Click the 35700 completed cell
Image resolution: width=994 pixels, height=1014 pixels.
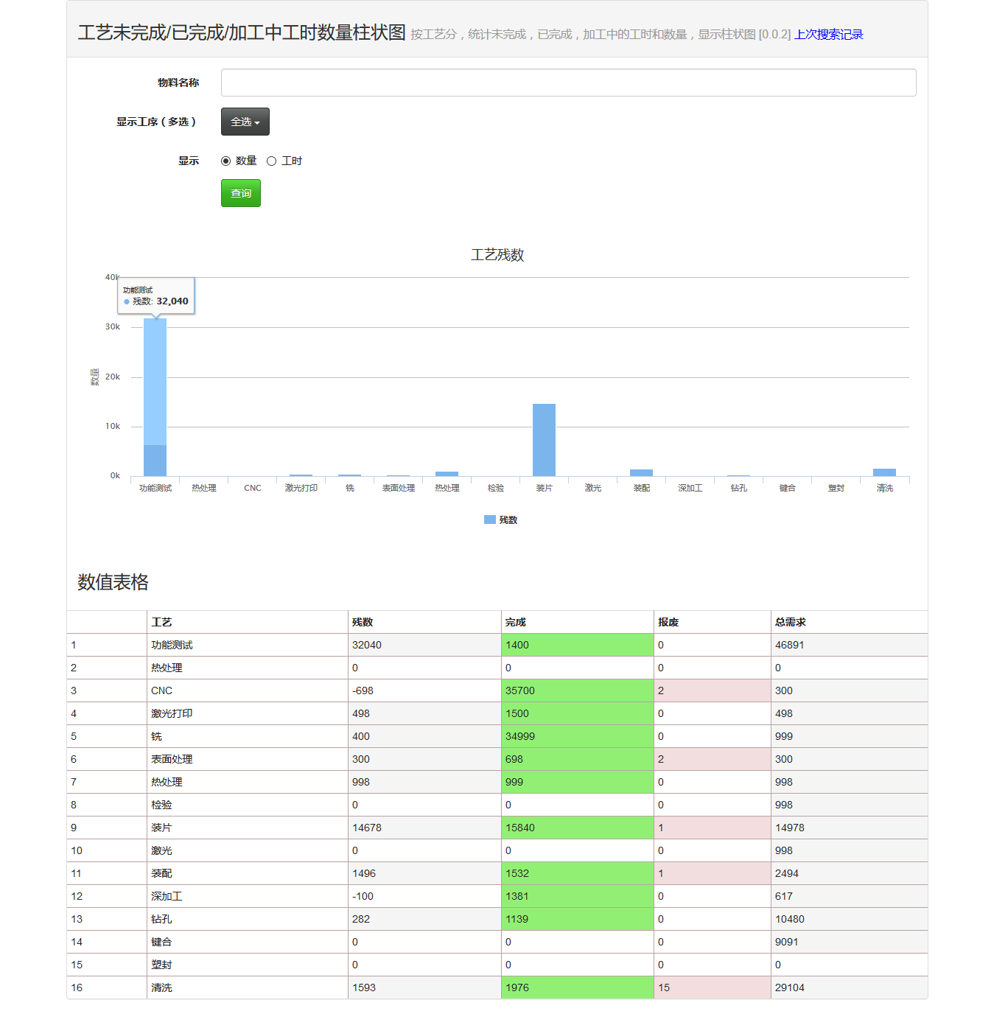[520, 690]
